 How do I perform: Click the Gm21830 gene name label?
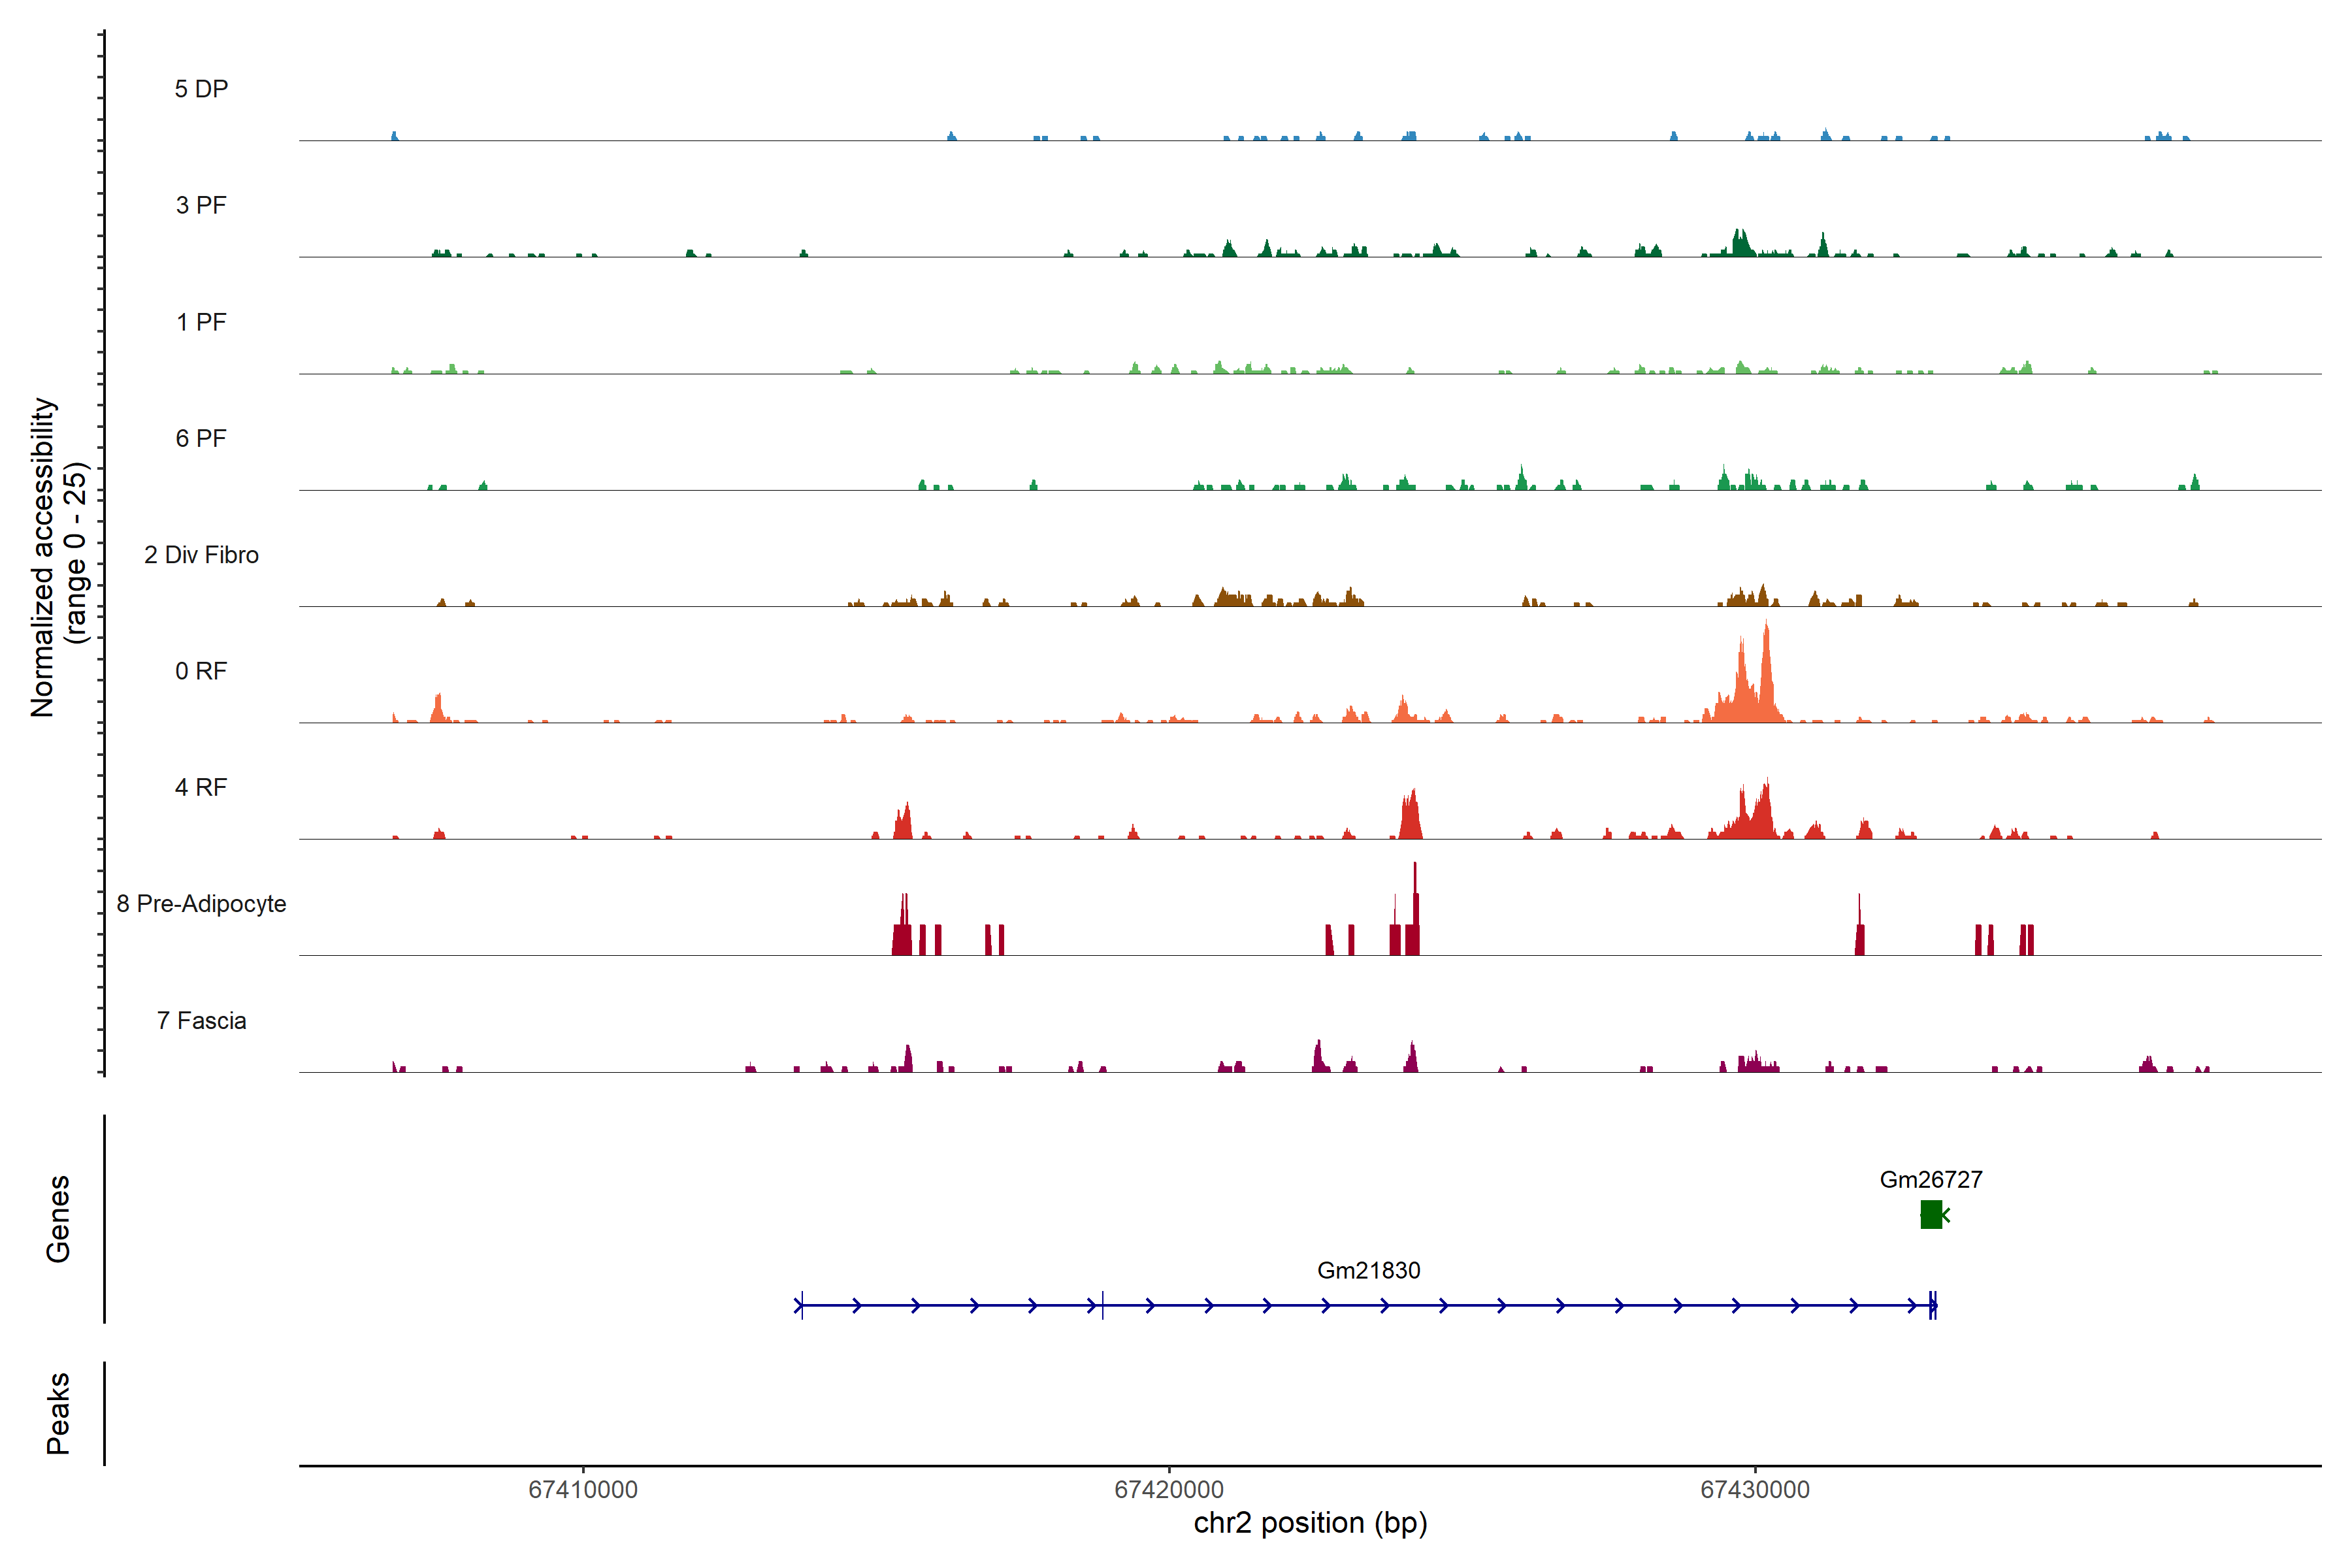(1368, 1270)
